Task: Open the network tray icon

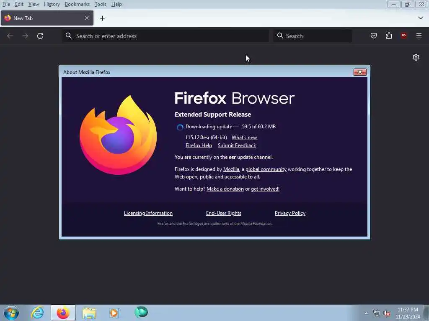Action: click(377, 313)
